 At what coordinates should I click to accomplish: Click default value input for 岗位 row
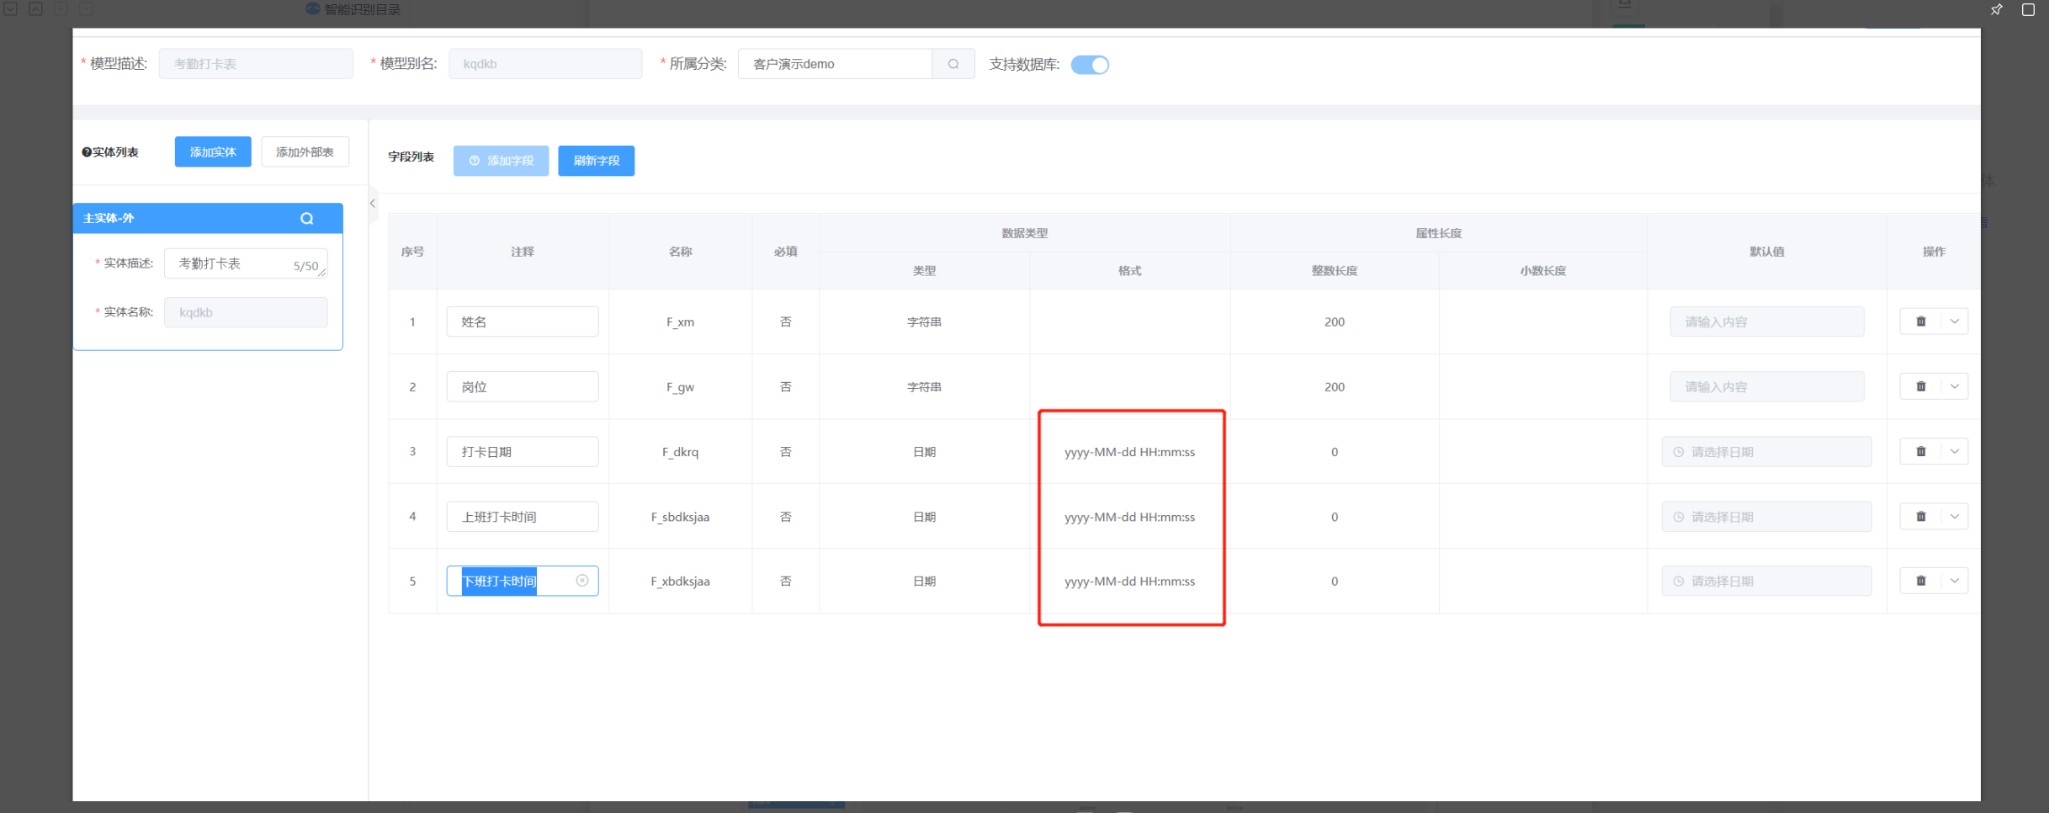pyautogui.click(x=1765, y=387)
